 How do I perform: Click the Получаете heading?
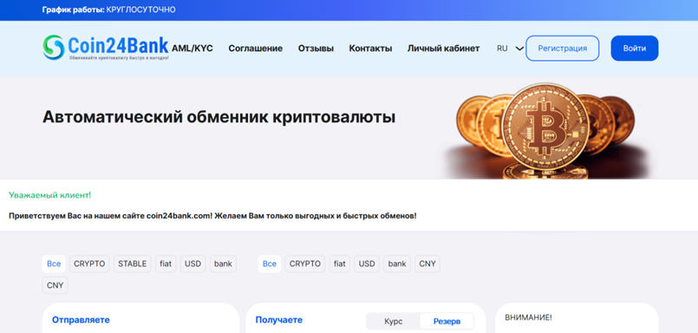[x=279, y=320]
